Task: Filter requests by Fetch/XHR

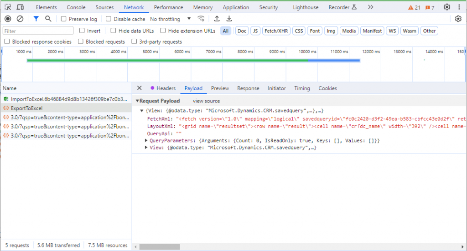Action: pyautogui.click(x=276, y=31)
